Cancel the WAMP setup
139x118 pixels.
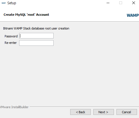click(127, 112)
